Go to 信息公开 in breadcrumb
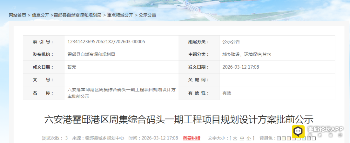 pos(41,15)
